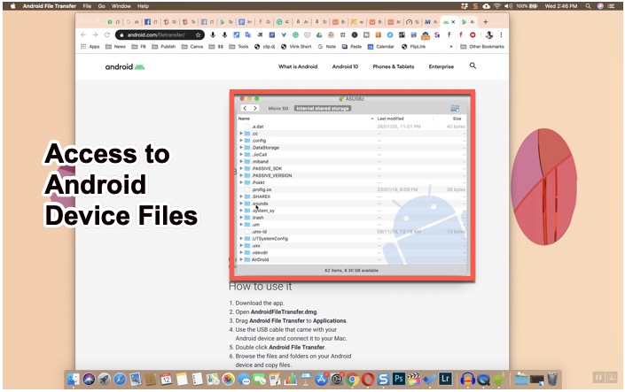Open the Vlink Short bookmark
This screenshot has width=625, height=392.
(296, 47)
